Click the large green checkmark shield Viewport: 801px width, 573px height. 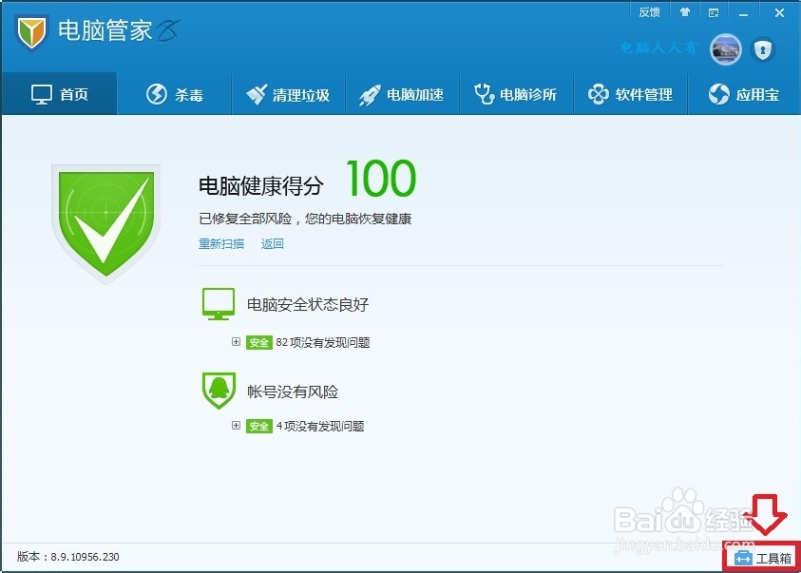coord(106,223)
